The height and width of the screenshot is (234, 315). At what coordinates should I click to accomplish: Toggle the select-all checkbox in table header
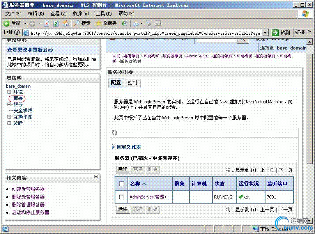(x=122, y=184)
